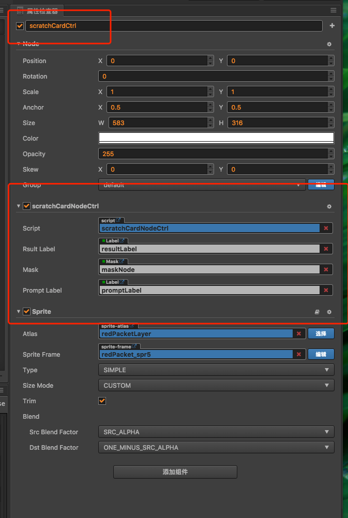The width and height of the screenshot is (348, 518).
Task: Click the 添加组件 button
Action: coord(175,472)
